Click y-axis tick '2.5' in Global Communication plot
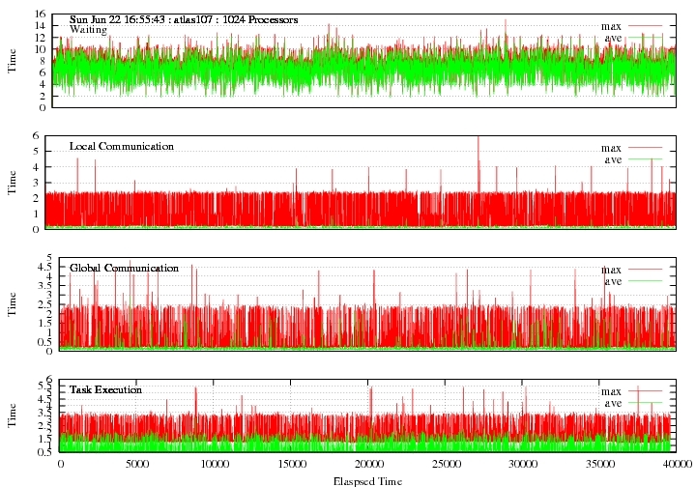 point(44,304)
